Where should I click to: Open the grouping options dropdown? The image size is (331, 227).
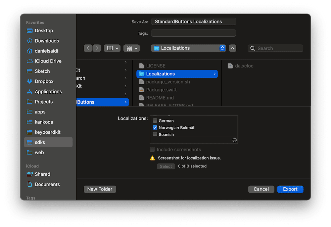coord(131,48)
